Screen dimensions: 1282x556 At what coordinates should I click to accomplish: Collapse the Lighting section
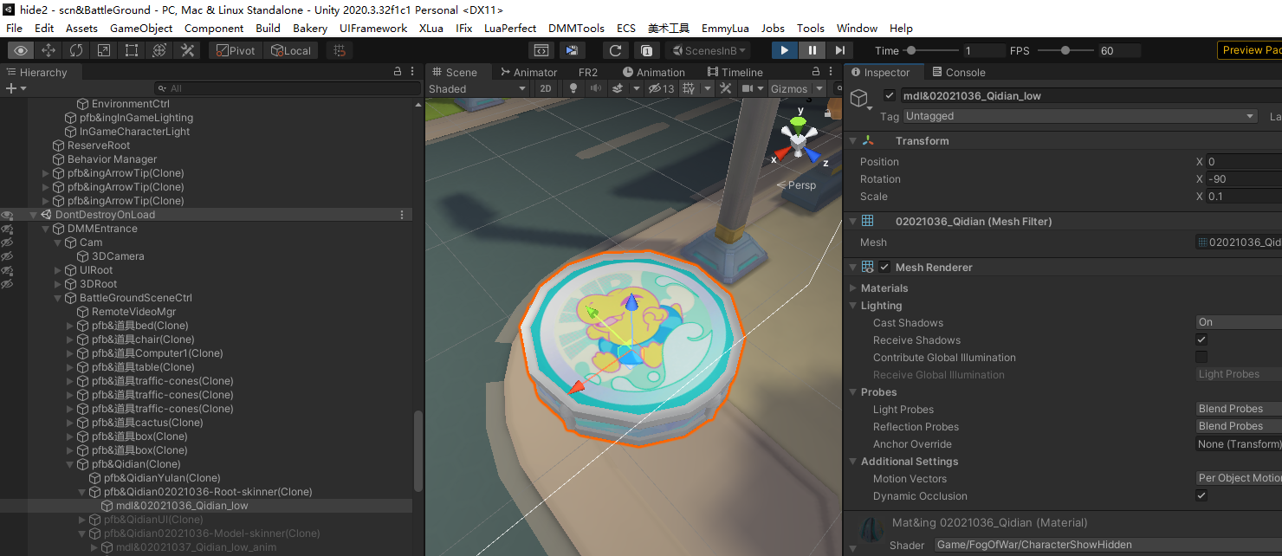pos(852,305)
